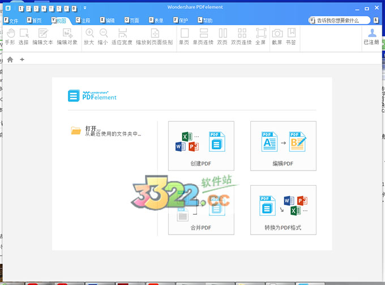385x285 pixels.
Task: Switch to Two Page Continuous (双页连续) layout
Action: [x=241, y=37]
